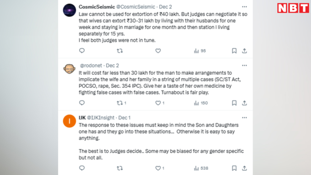Open the @CosmicSeismic profile handle
Image resolution: width=311 pixels, height=175 pixels.
coord(136,7)
